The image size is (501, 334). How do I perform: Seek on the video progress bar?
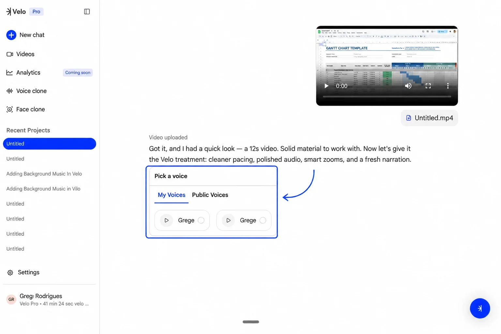coord(387,97)
